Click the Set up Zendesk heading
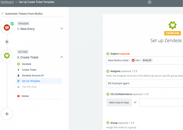This screenshot has height=130, width=183. [166, 41]
